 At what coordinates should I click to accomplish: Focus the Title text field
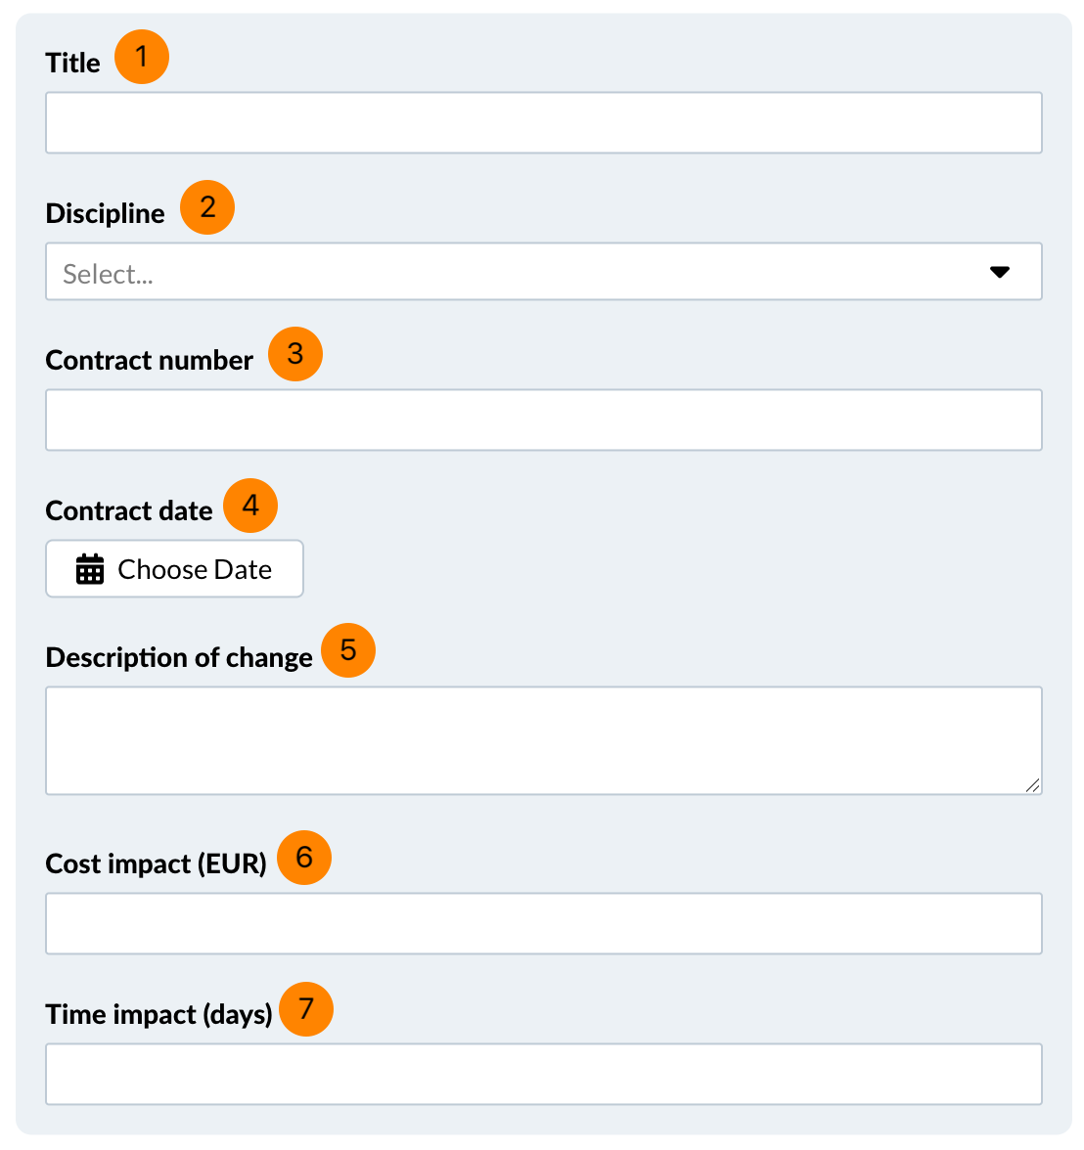pos(543,123)
